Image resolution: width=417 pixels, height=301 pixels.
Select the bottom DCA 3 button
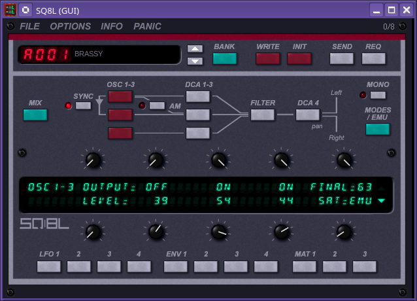click(198, 133)
